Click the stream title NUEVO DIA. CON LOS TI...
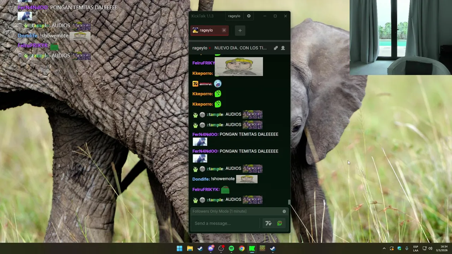The height and width of the screenshot is (254, 452). tap(240, 48)
